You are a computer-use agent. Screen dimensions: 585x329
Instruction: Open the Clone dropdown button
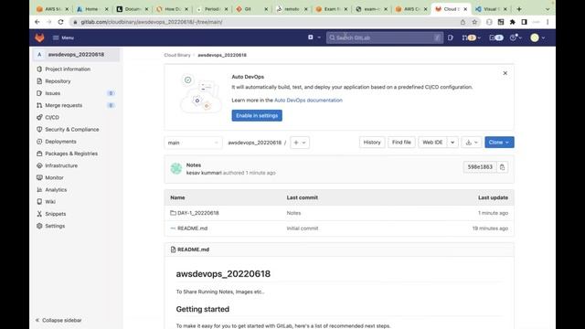(499, 143)
